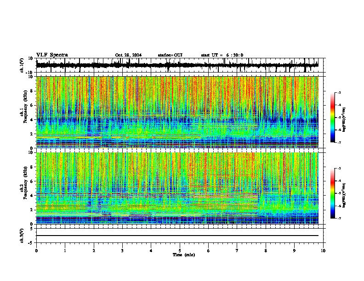Click the log(PSD) label beside the ch.1 color bar
The height and width of the screenshot is (281, 364).
click(x=344, y=119)
